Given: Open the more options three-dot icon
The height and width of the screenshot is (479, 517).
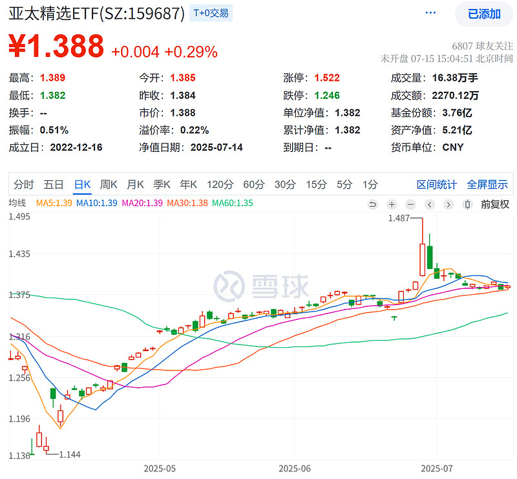Looking at the screenshot, I should coord(430,12).
